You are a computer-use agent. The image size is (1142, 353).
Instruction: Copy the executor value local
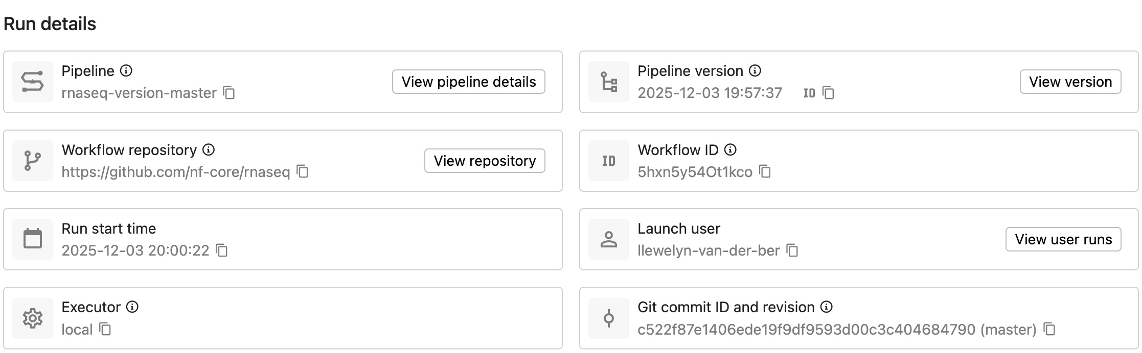coord(105,329)
